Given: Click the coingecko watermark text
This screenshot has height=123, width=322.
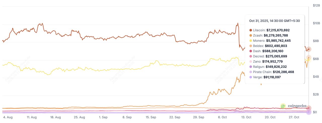Looking at the screenshot, I should (297, 106).
